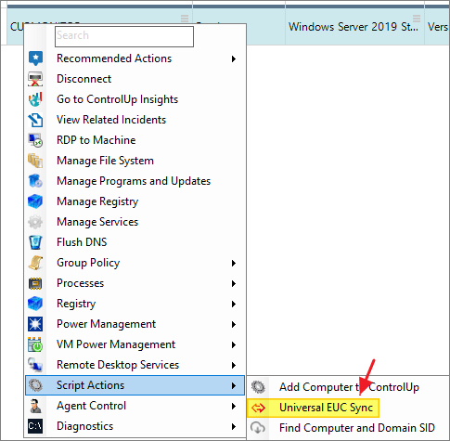Image resolution: width=450 pixels, height=441 pixels.
Task: Expand the Remote Desktop Services submenu arrow
Action: 234,365
